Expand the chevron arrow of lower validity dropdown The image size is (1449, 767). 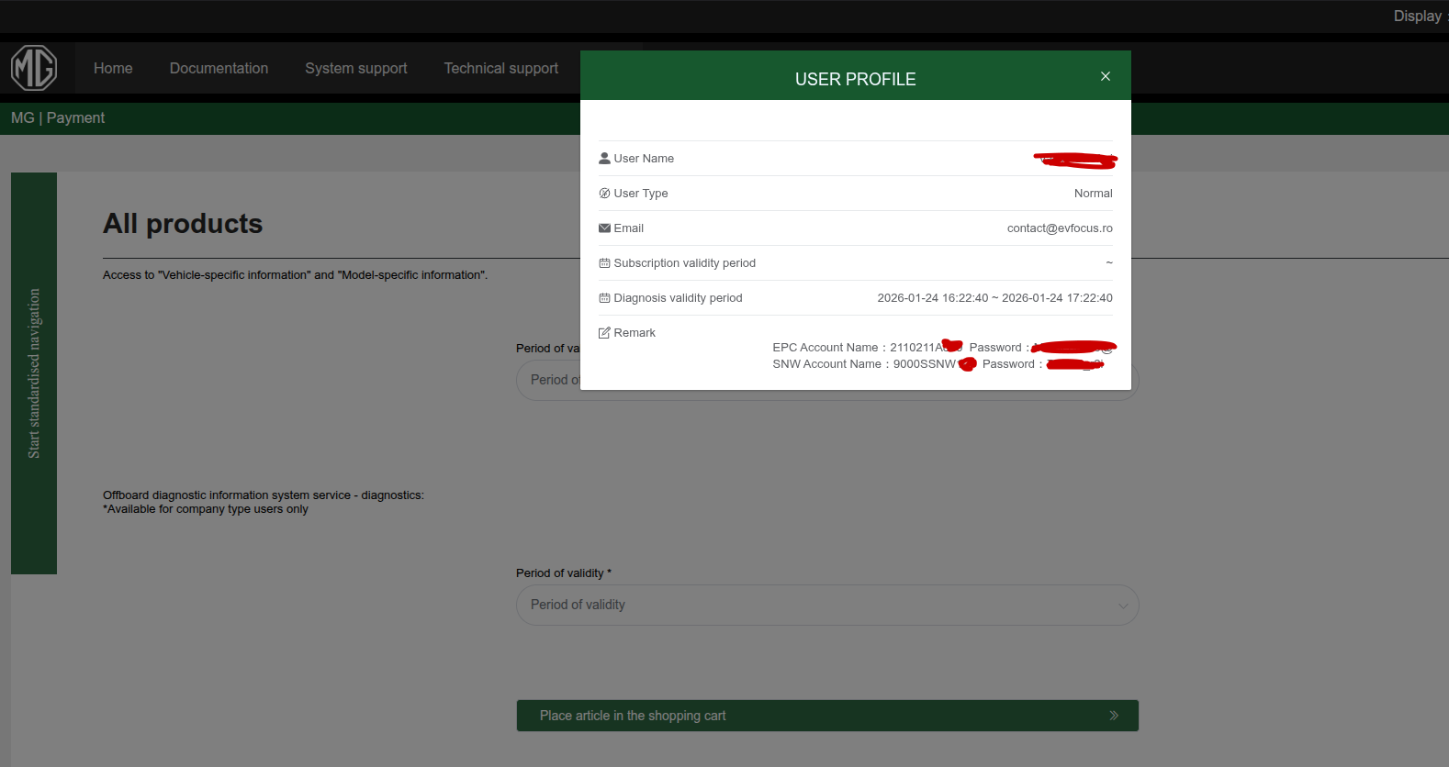(1123, 606)
